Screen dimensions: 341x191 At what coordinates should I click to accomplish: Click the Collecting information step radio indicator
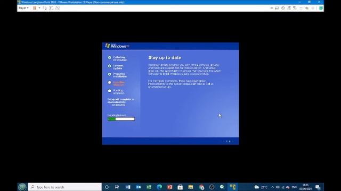pyautogui.click(x=109, y=58)
